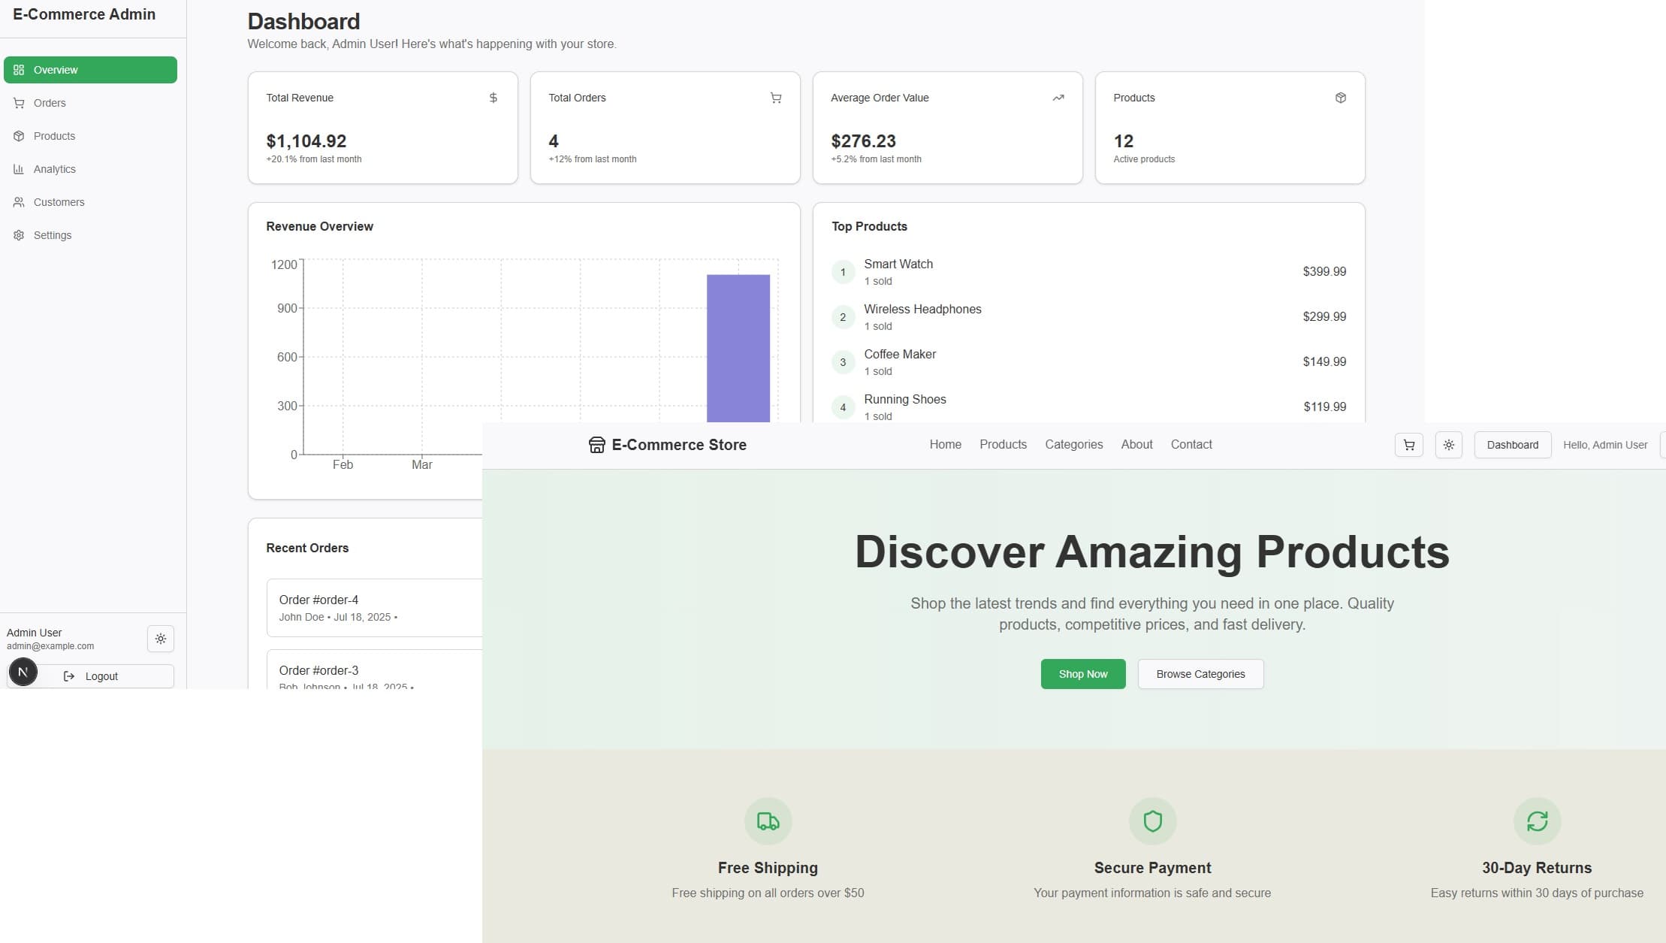The width and height of the screenshot is (1666, 943).
Task: Open Settings using the gear icon
Action: (19, 234)
